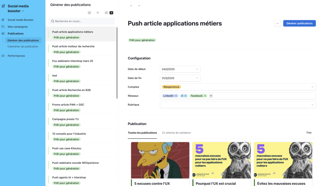This screenshot has width=321, height=186.
Task: Expand the Rubrique dropdown
Action: 312,105
